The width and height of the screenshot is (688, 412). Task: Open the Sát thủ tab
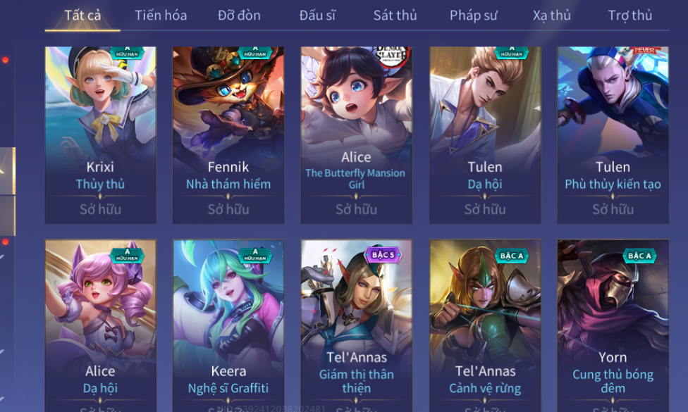point(395,15)
